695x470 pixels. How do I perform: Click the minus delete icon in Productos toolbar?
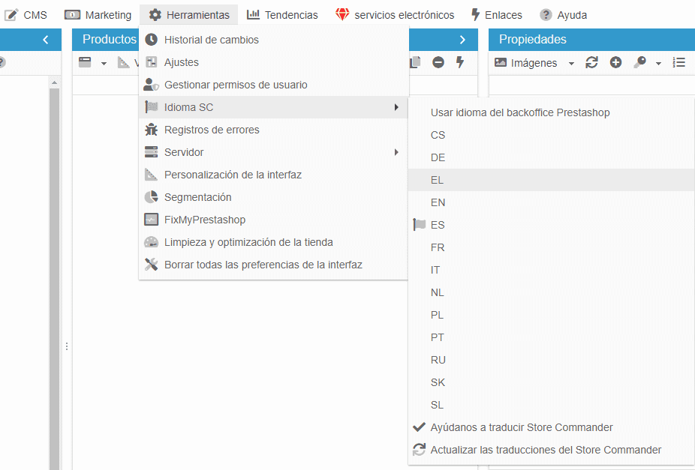tap(438, 63)
